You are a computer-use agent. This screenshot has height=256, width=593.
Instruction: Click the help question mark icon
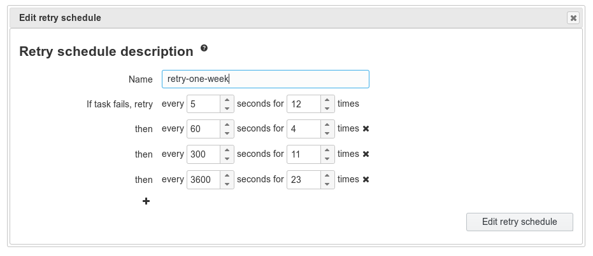point(204,48)
